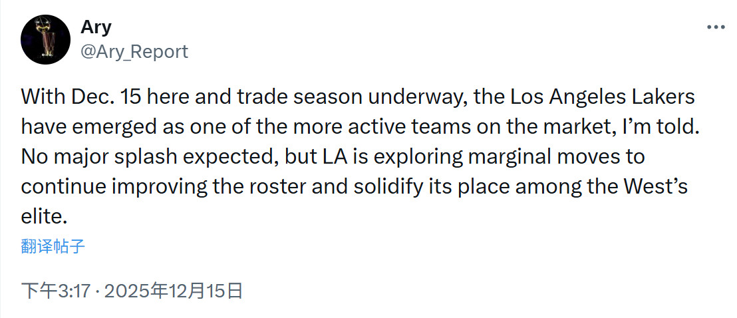Image resolution: width=737 pixels, height=318 pixels.
Task: Click Ary's profile avatar picture
Action: point(43,39)
